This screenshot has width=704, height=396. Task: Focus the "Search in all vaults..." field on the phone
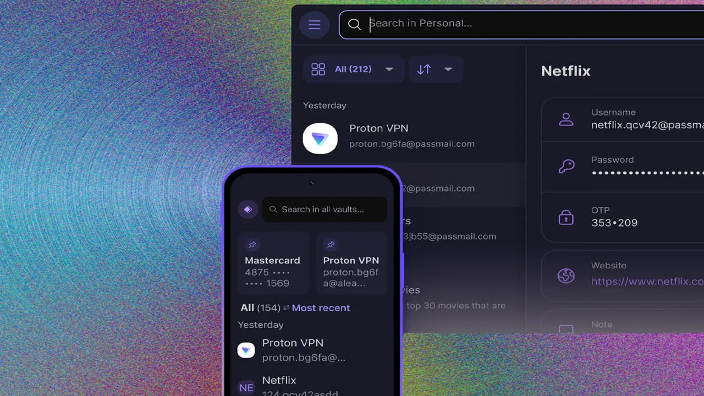[324, 210]
